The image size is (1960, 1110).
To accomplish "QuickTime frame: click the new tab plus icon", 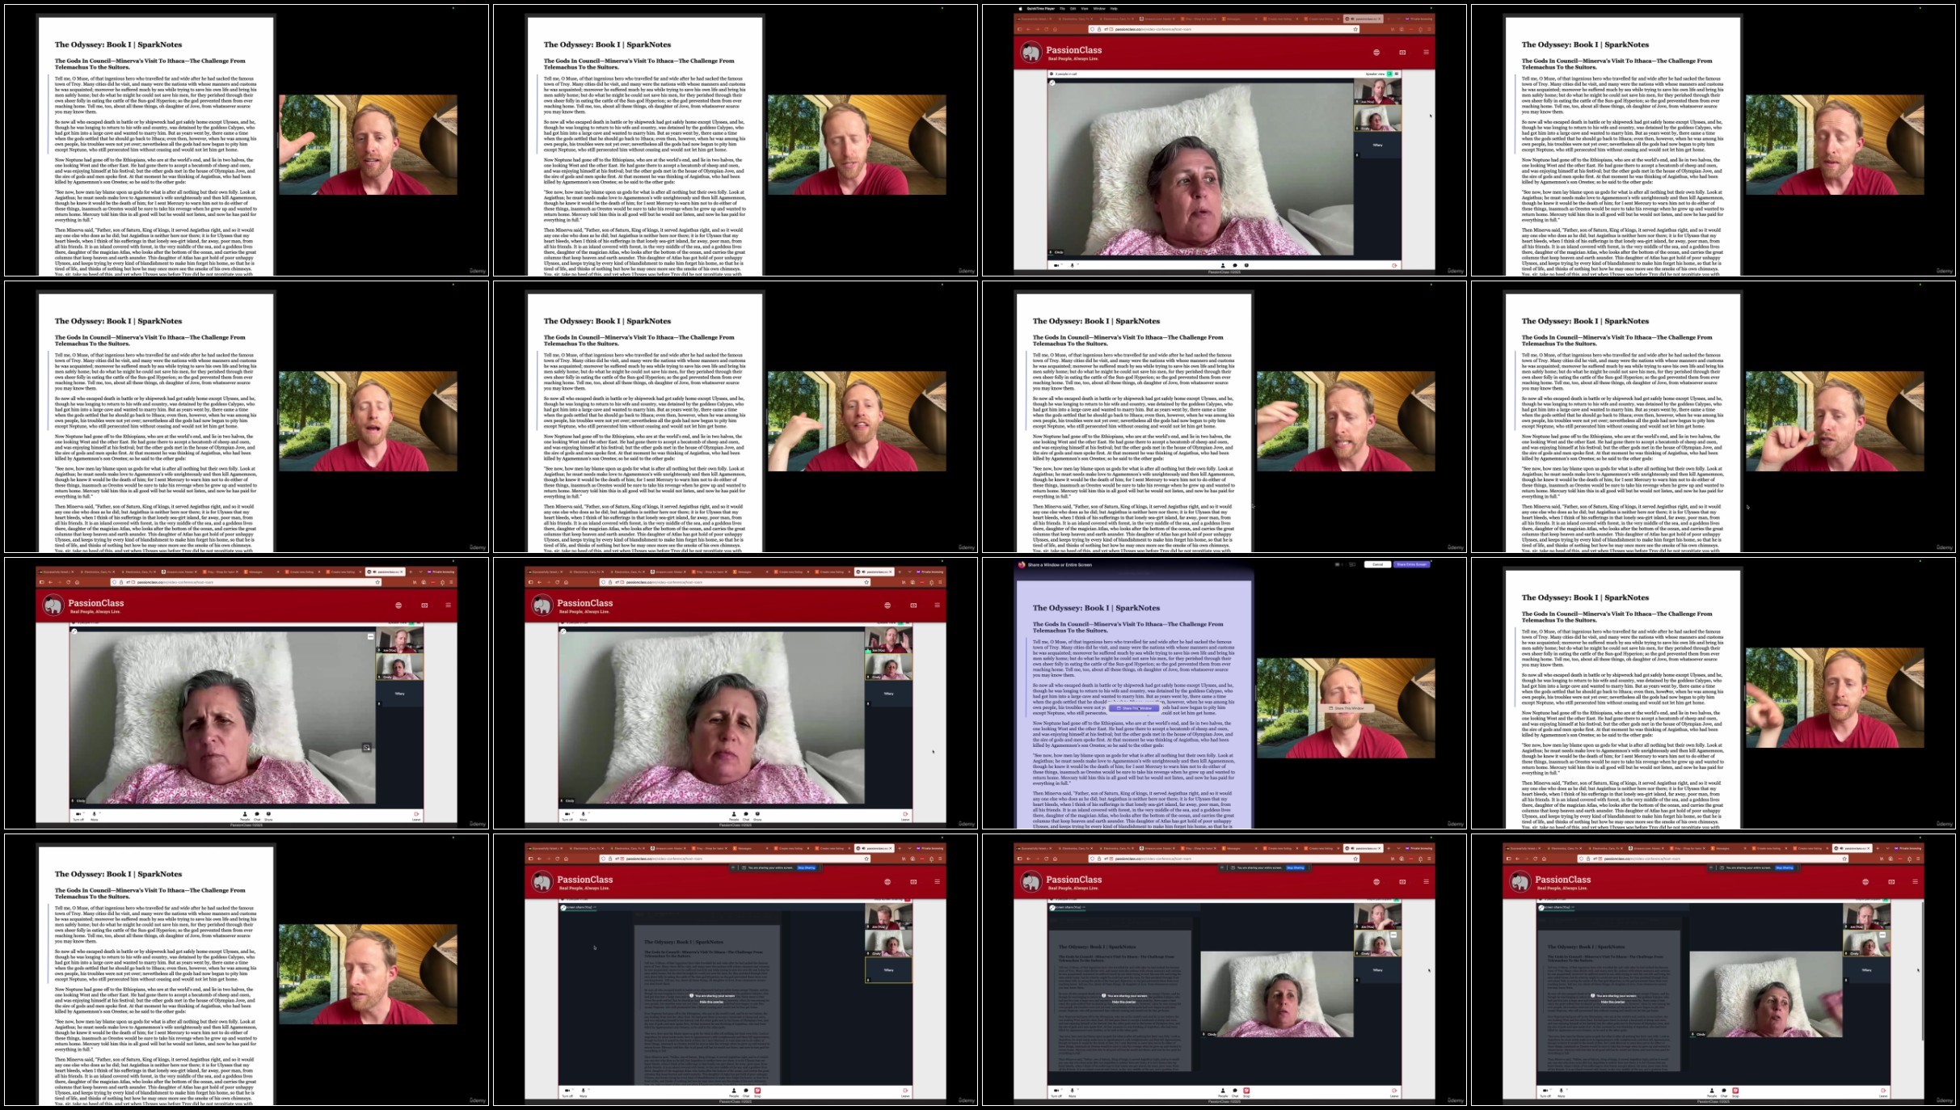I will 1389,18.
